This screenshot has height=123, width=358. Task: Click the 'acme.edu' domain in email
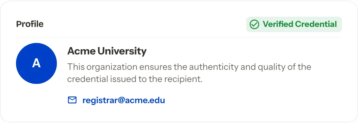tap(142, 100)
